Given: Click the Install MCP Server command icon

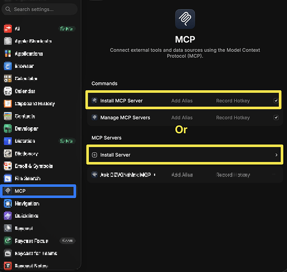Looking at the screenshot, I should 94,101.
